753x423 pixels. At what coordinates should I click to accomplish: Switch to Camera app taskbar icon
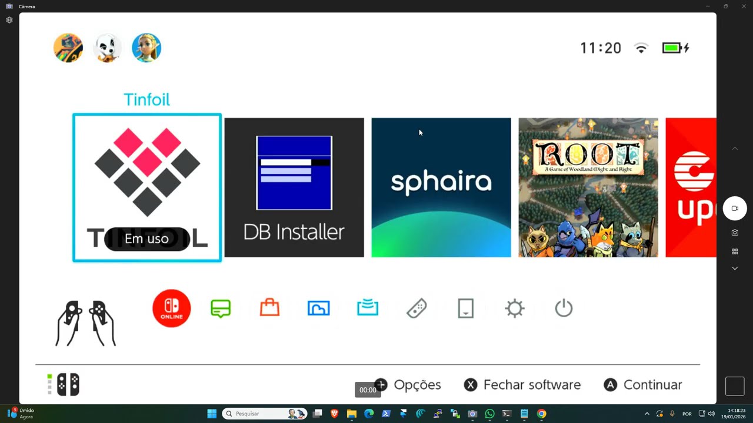click(472, 414)
